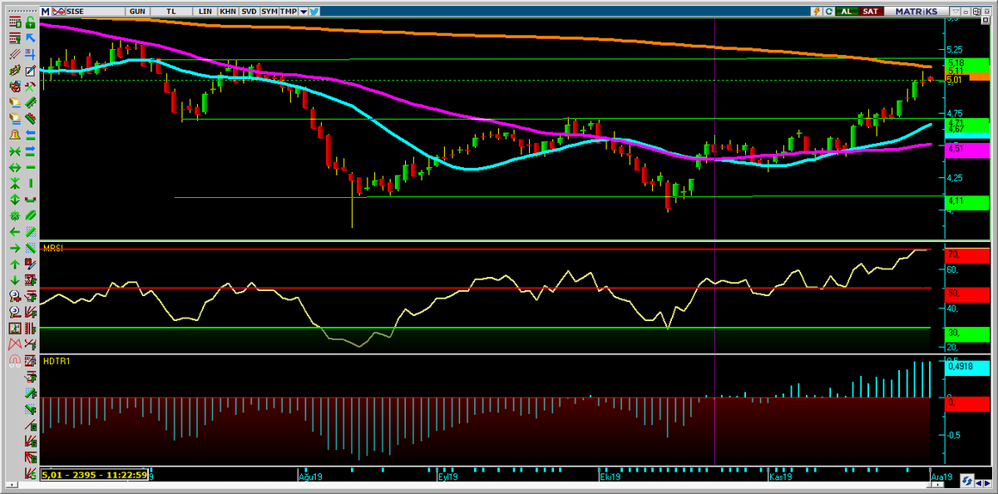Toggle the LIN scale button
The image size is (998, 494).
click(x=205, y=12)
